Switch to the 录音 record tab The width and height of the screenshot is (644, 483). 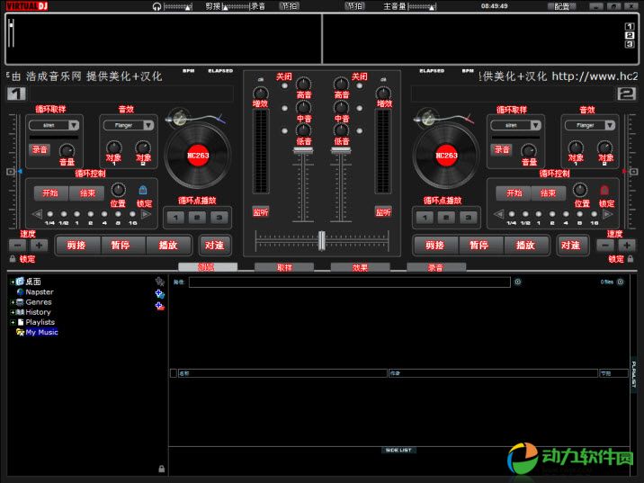point(436,267)
